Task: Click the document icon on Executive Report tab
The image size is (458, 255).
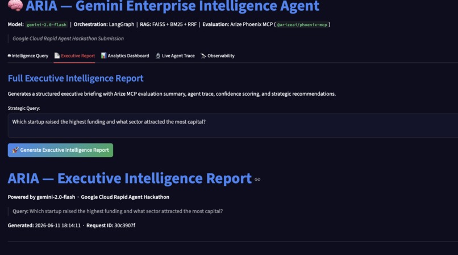Action: [57, 56]
